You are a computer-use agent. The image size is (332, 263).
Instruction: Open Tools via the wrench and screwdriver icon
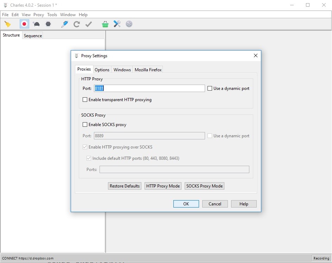click(x=117, y=24)
